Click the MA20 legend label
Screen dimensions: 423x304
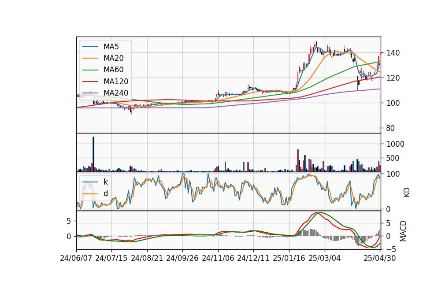click(x=113, y=58)
